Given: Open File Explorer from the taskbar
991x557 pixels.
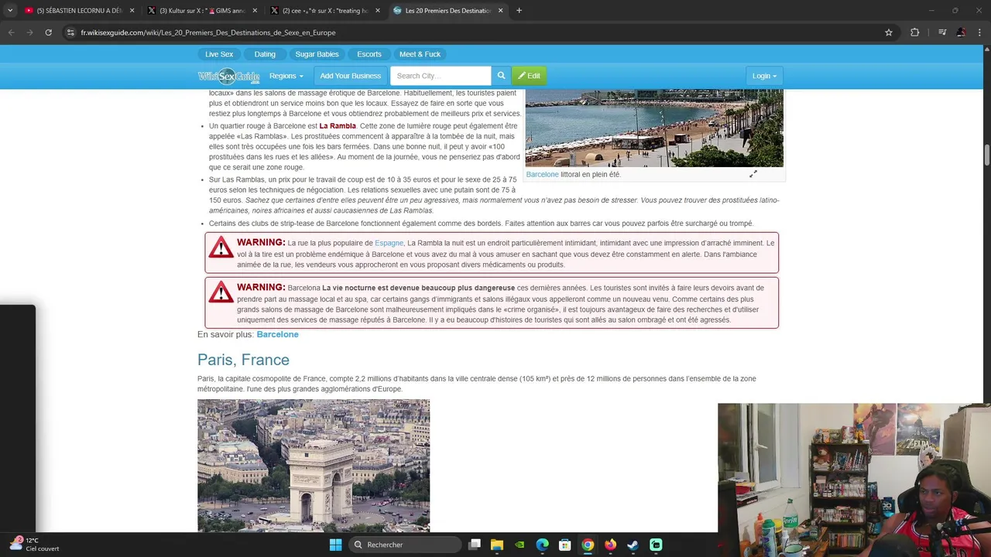Looking at the screenshot, I should [x=497, y=545].
